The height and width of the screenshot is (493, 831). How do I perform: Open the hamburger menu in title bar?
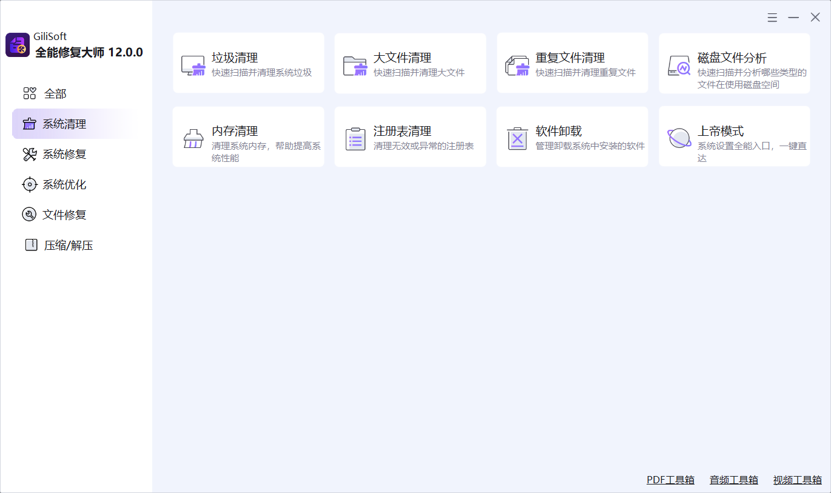[x=772, y=18]
